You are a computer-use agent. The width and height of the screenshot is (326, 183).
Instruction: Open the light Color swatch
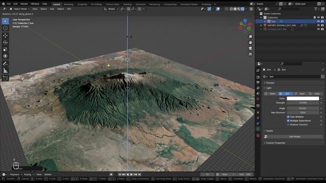click(x=303, y=98)
